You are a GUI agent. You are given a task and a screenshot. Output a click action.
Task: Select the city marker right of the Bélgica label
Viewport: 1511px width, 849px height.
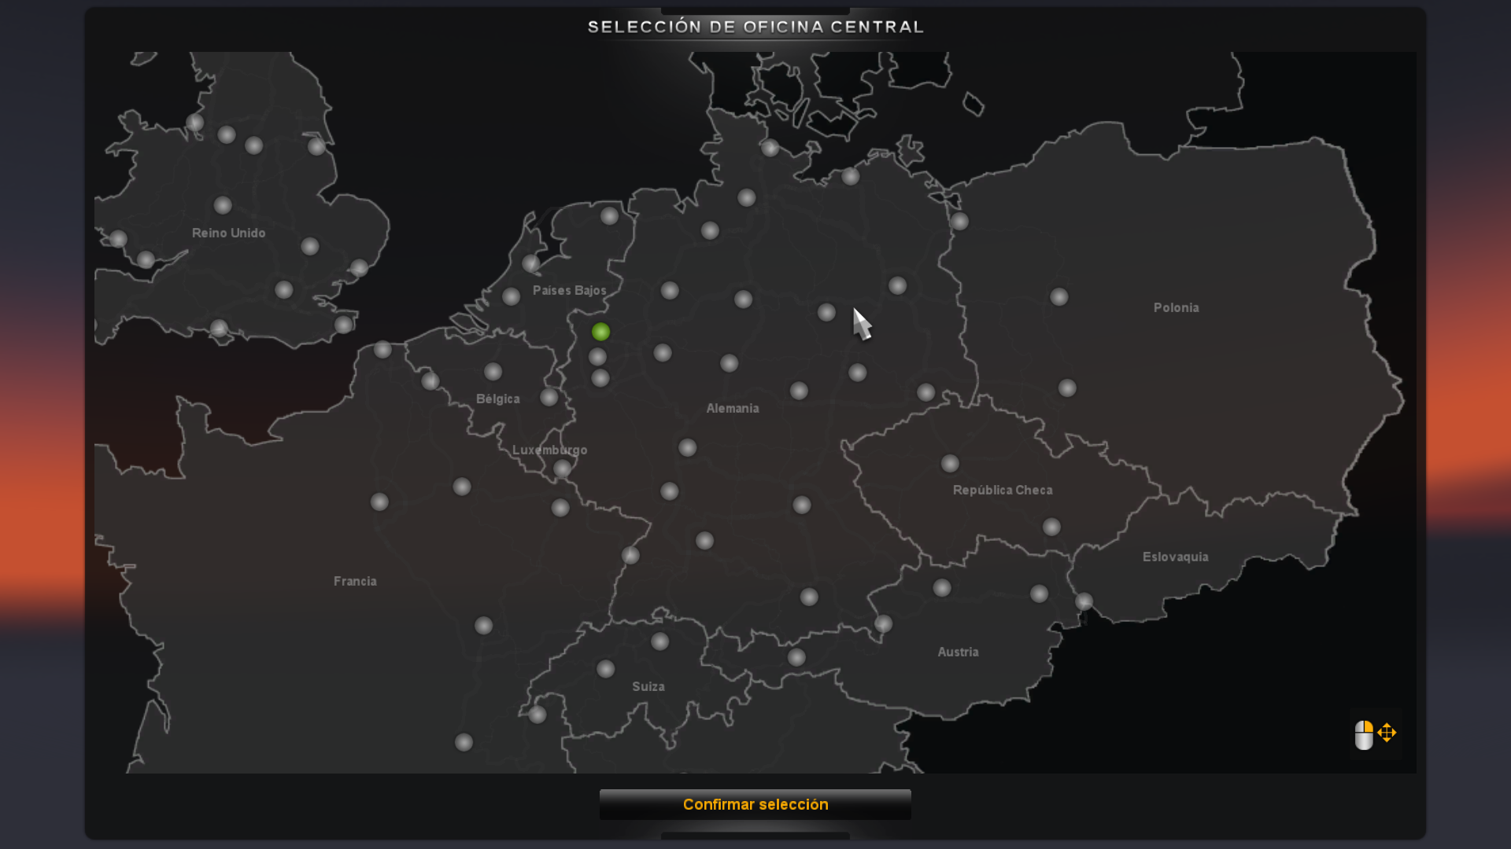549,397
